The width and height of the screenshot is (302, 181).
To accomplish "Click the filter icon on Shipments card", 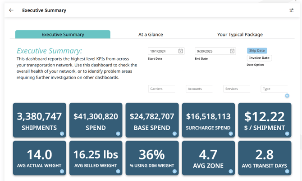I will pyautogui.click(x=62, y=133).
